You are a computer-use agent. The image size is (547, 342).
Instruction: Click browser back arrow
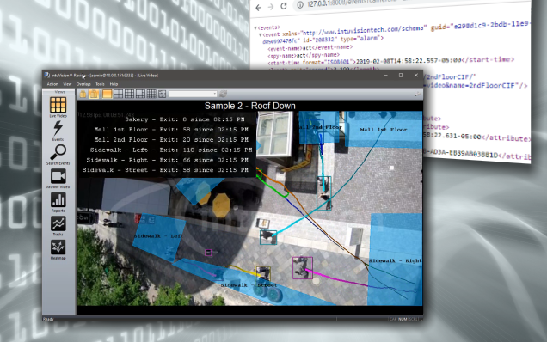pyautogui.click(x=258, y=8)
